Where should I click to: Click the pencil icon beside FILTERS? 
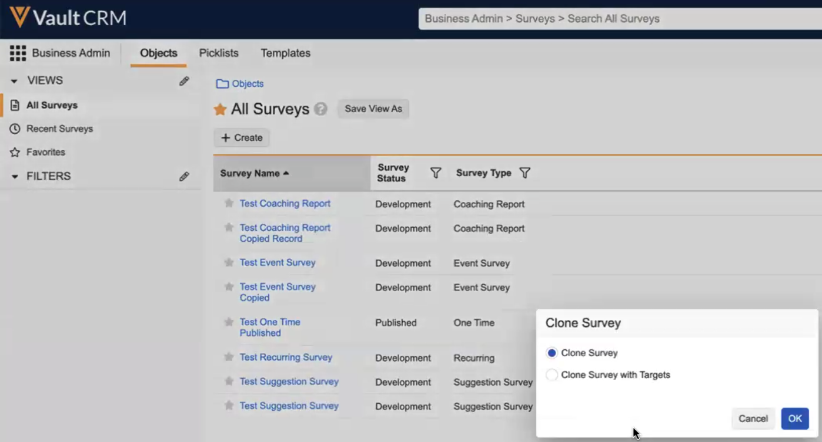tap(184, 176)
